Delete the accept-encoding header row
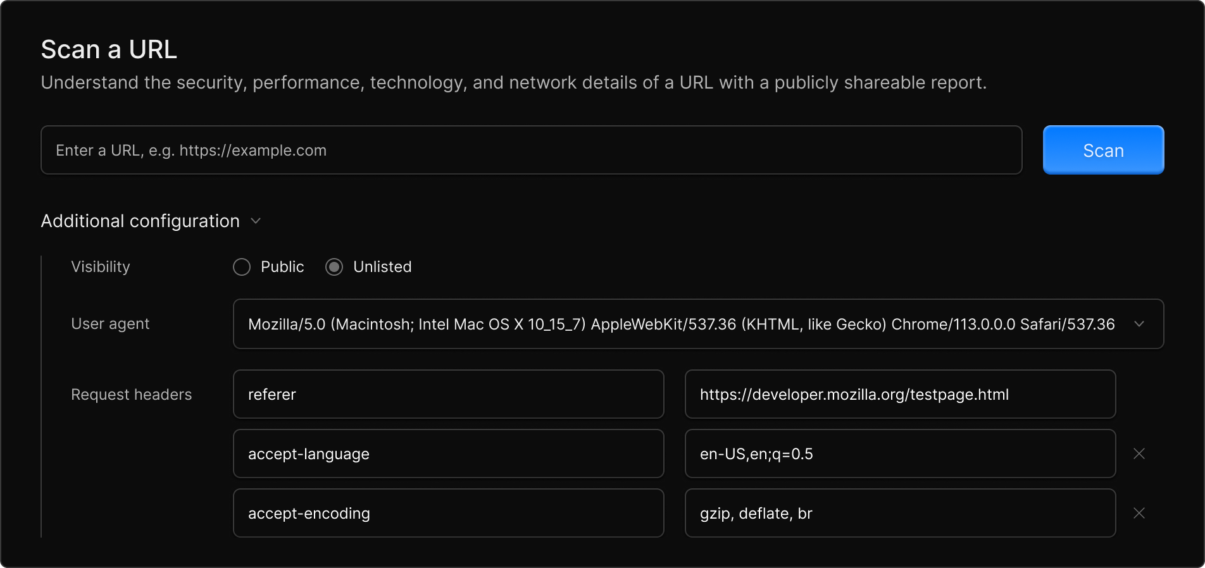 point(1139,513)
